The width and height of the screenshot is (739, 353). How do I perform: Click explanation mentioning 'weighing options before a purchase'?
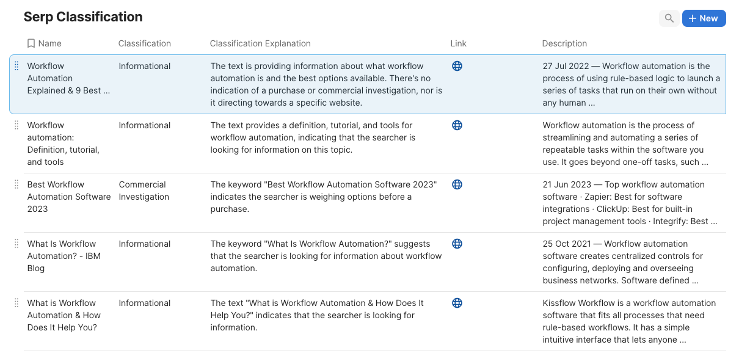point(324,197)
